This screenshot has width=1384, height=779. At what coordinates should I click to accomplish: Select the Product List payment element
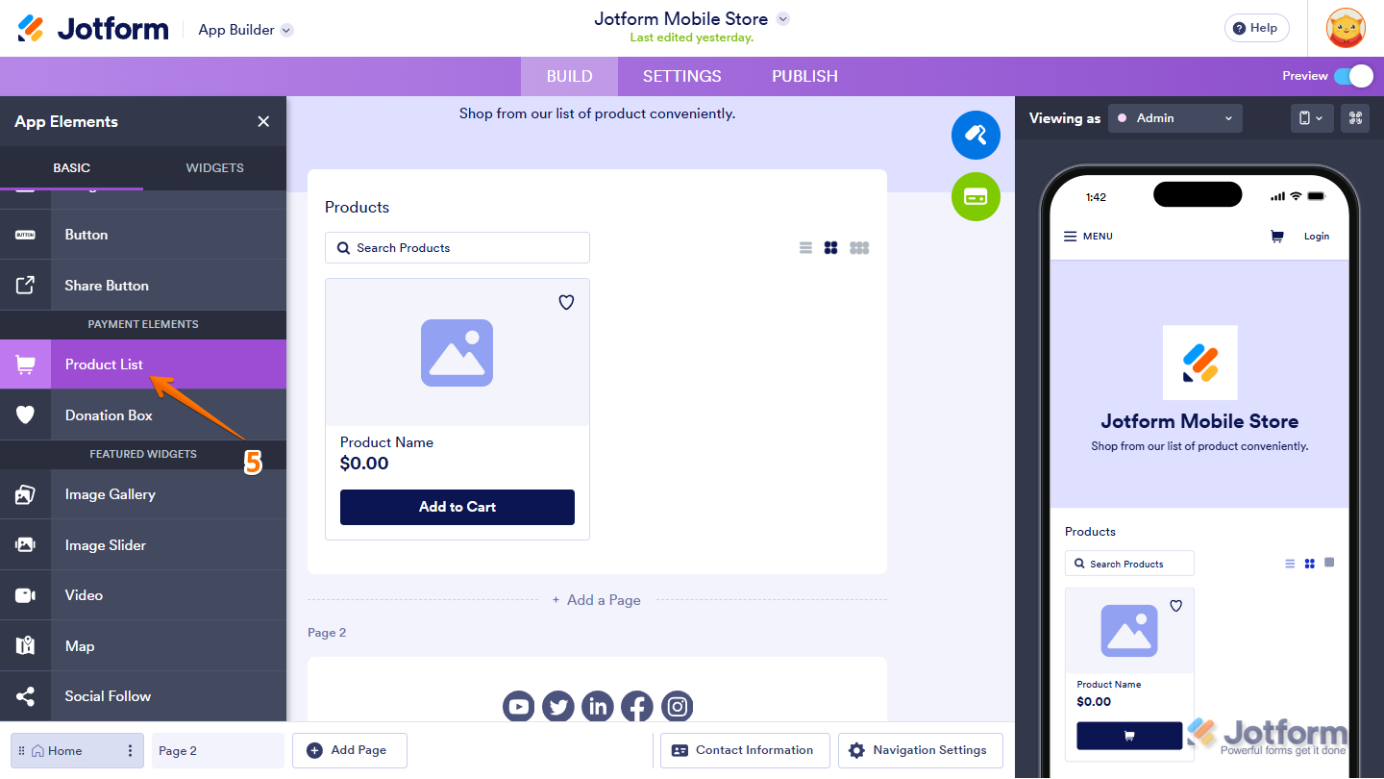click(x=104, y=364)
